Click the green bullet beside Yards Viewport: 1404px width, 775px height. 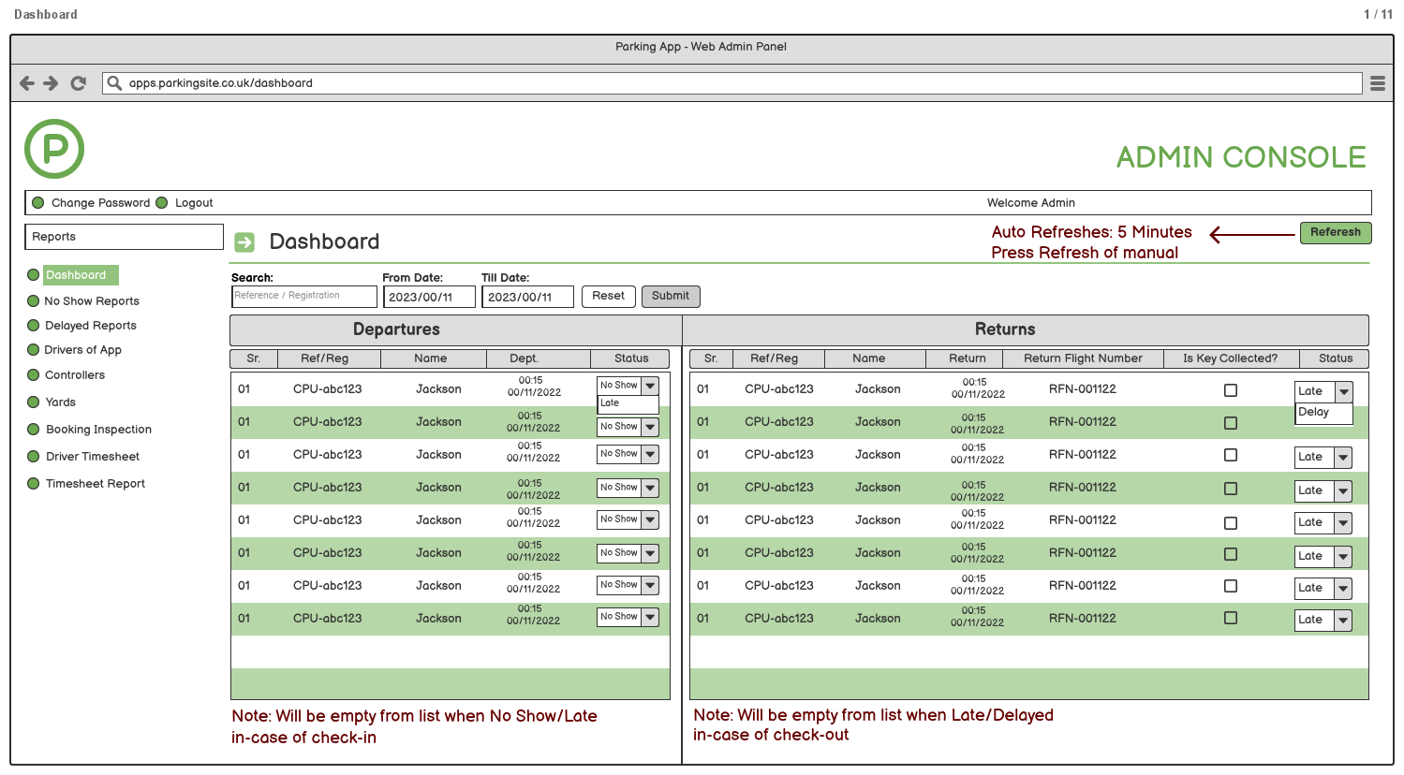tap(34, 402)
